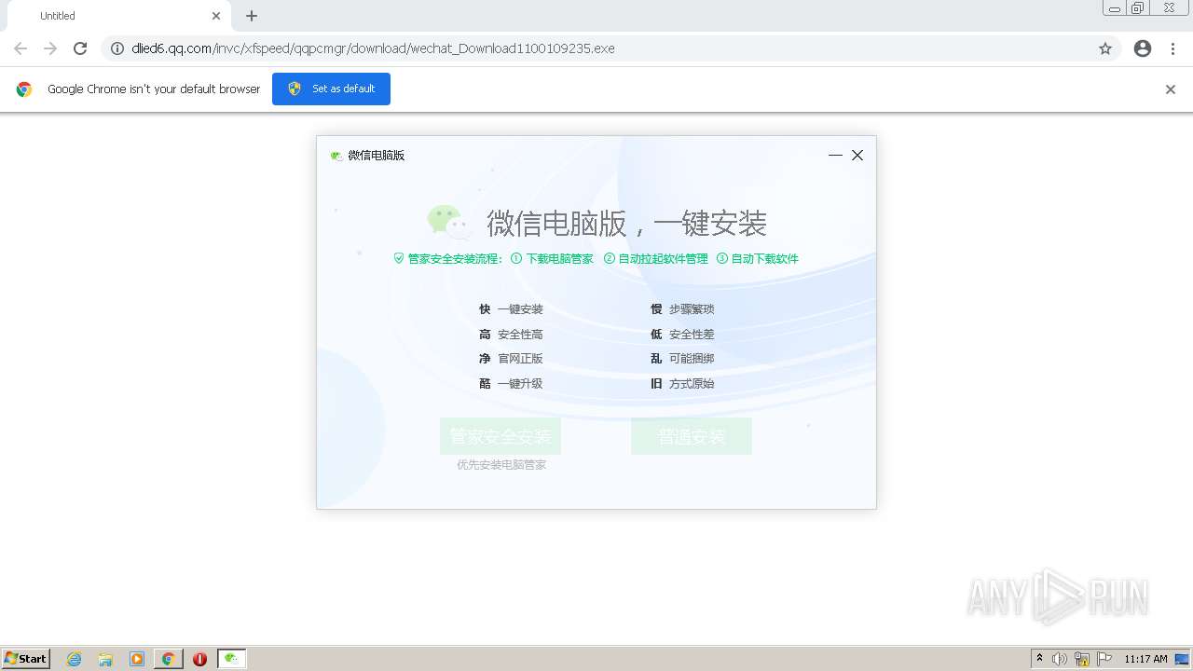Click the 优先安装电脑管家 text
The image size is (1193, 671).
coord(501,465)
